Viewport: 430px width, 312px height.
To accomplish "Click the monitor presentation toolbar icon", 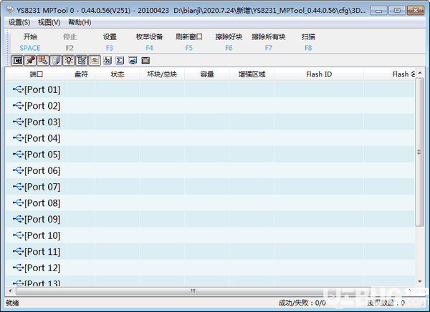I will pyautogui.click(x=133, y=60).
